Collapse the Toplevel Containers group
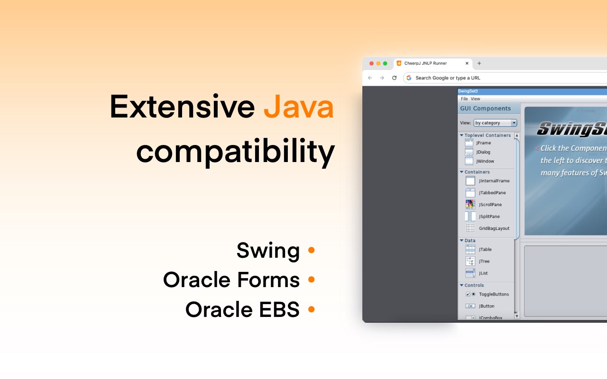Image resolution: width=607 pixels, height=379 pixels. (461, 135)
